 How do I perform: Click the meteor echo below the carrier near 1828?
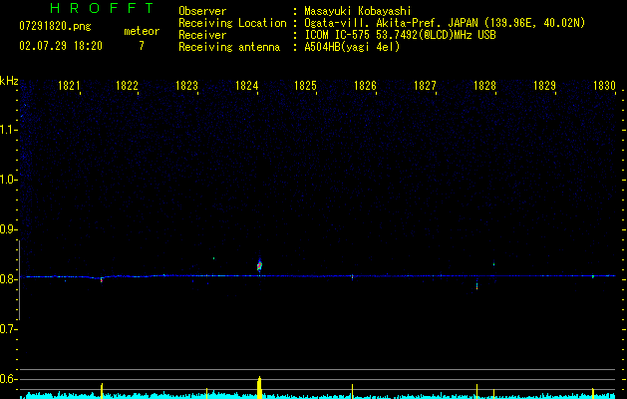(476, 285)
